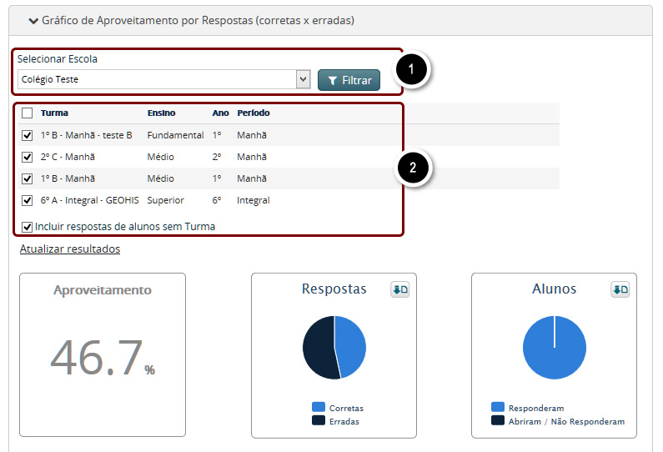Uncheck the 1º B - Manhã - teste B row
Viewport: 663px width, 452px height.
tap(28, 135)
